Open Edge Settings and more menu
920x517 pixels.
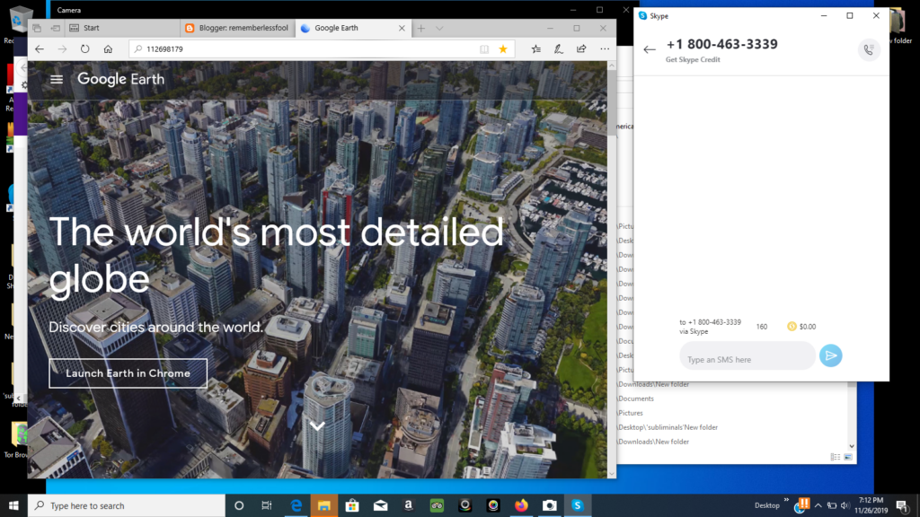605,49
